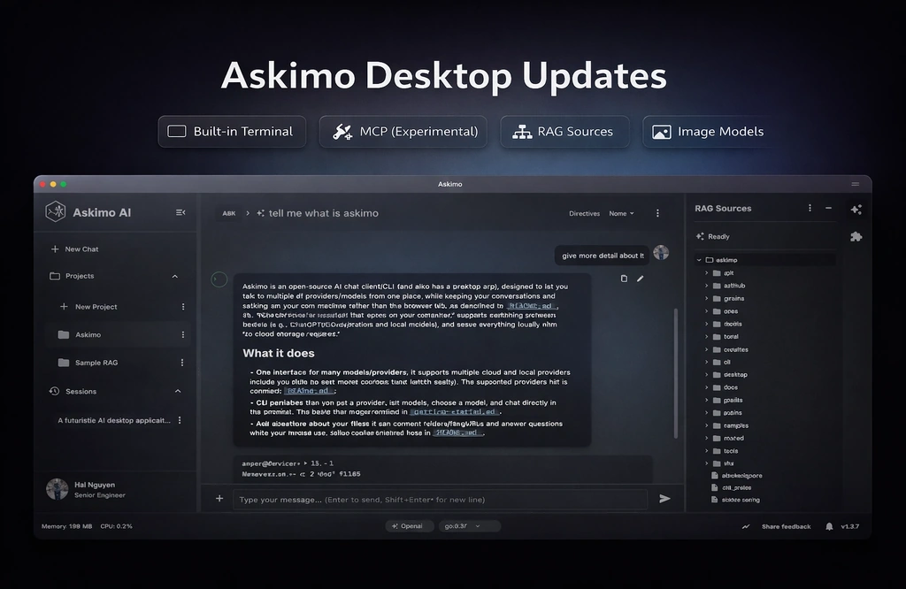This screenshot has height=589, width=906.
Task: Click the OpenAI provider chip in the status bar
Action: (410, 525)
